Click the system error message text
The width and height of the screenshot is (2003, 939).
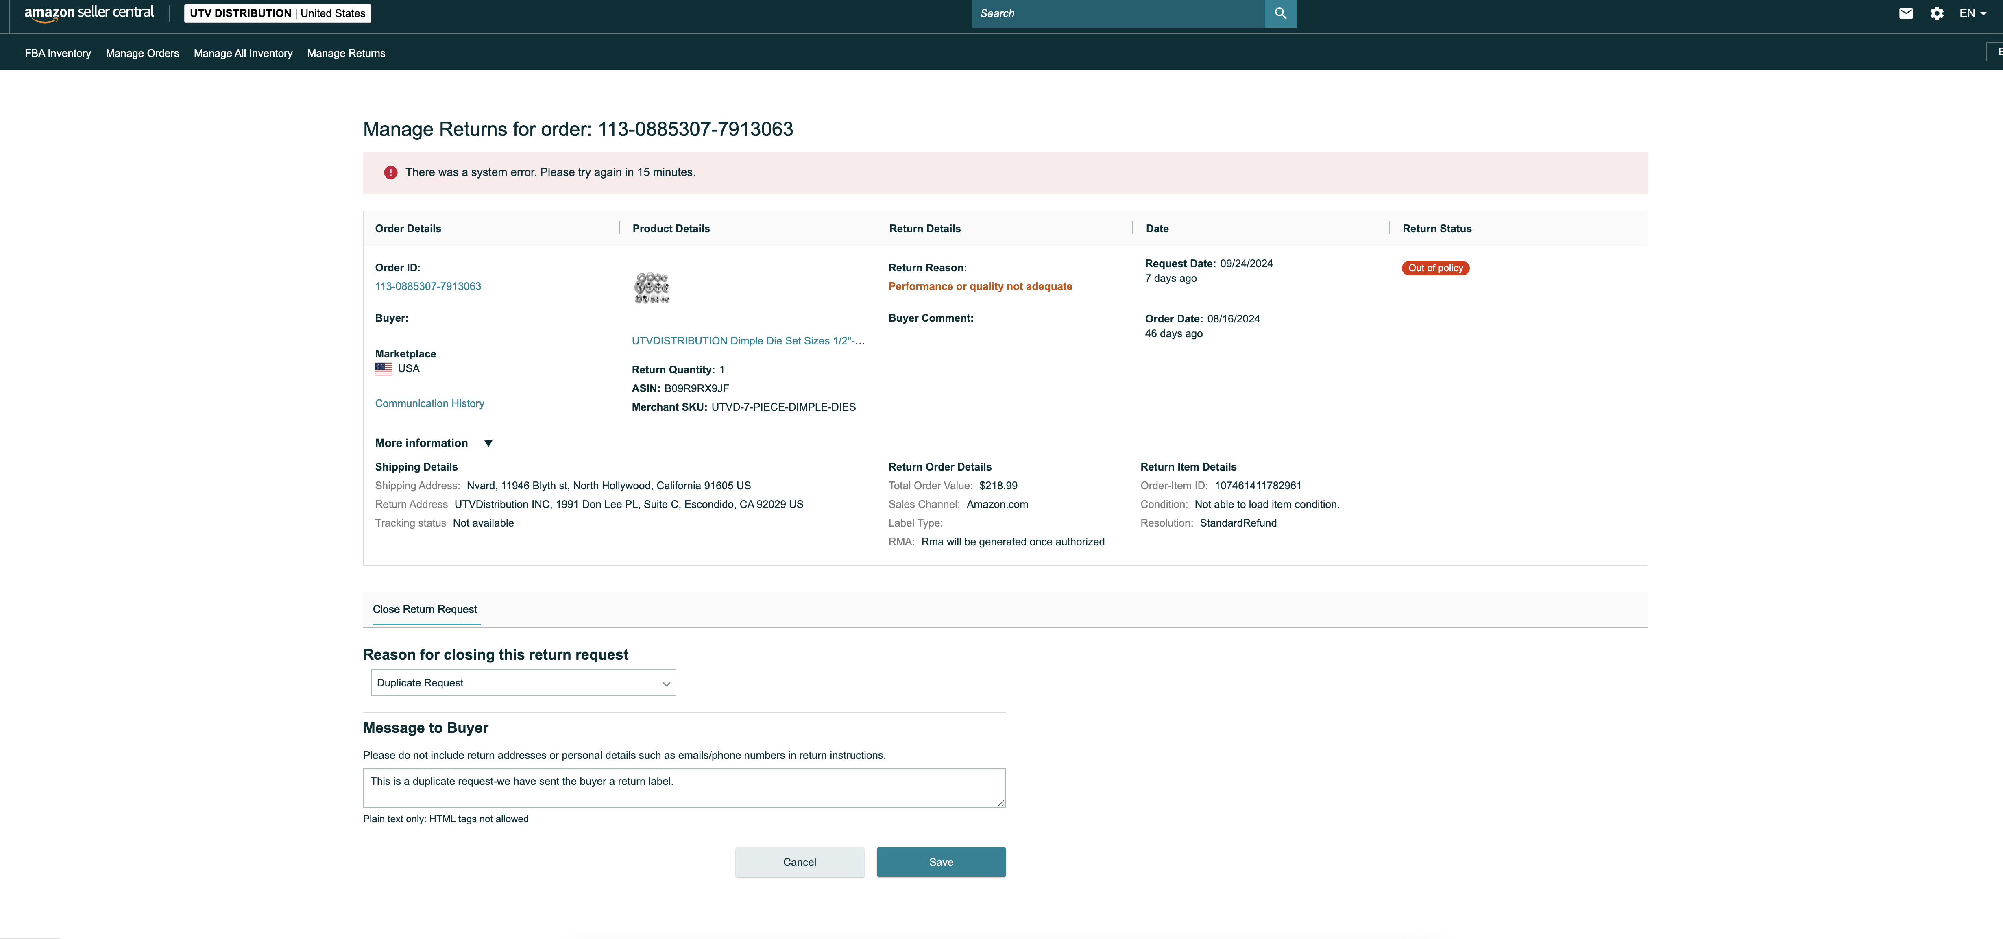coord(550,172)
